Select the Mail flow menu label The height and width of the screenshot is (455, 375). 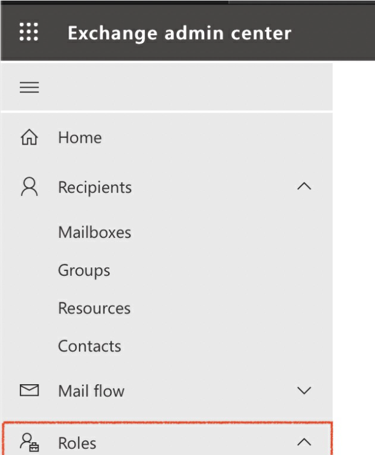(91, 391)
